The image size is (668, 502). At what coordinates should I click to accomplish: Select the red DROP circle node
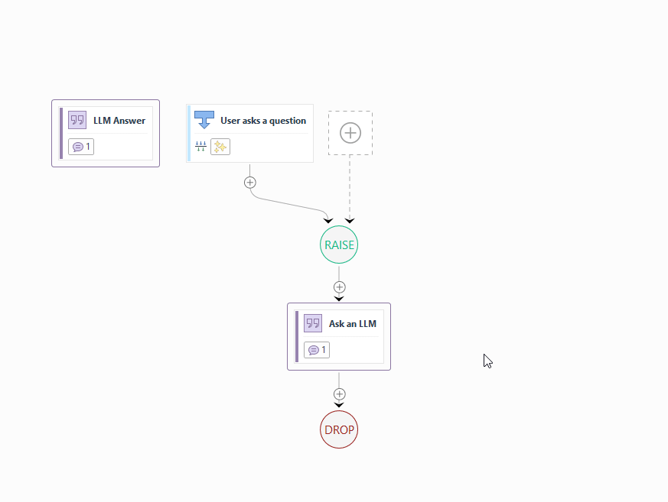point(339,429)
